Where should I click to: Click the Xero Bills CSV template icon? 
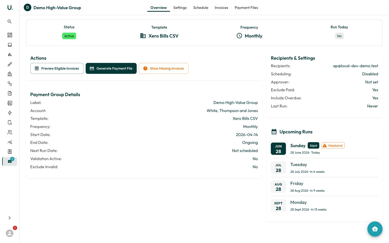pos(143,36)
